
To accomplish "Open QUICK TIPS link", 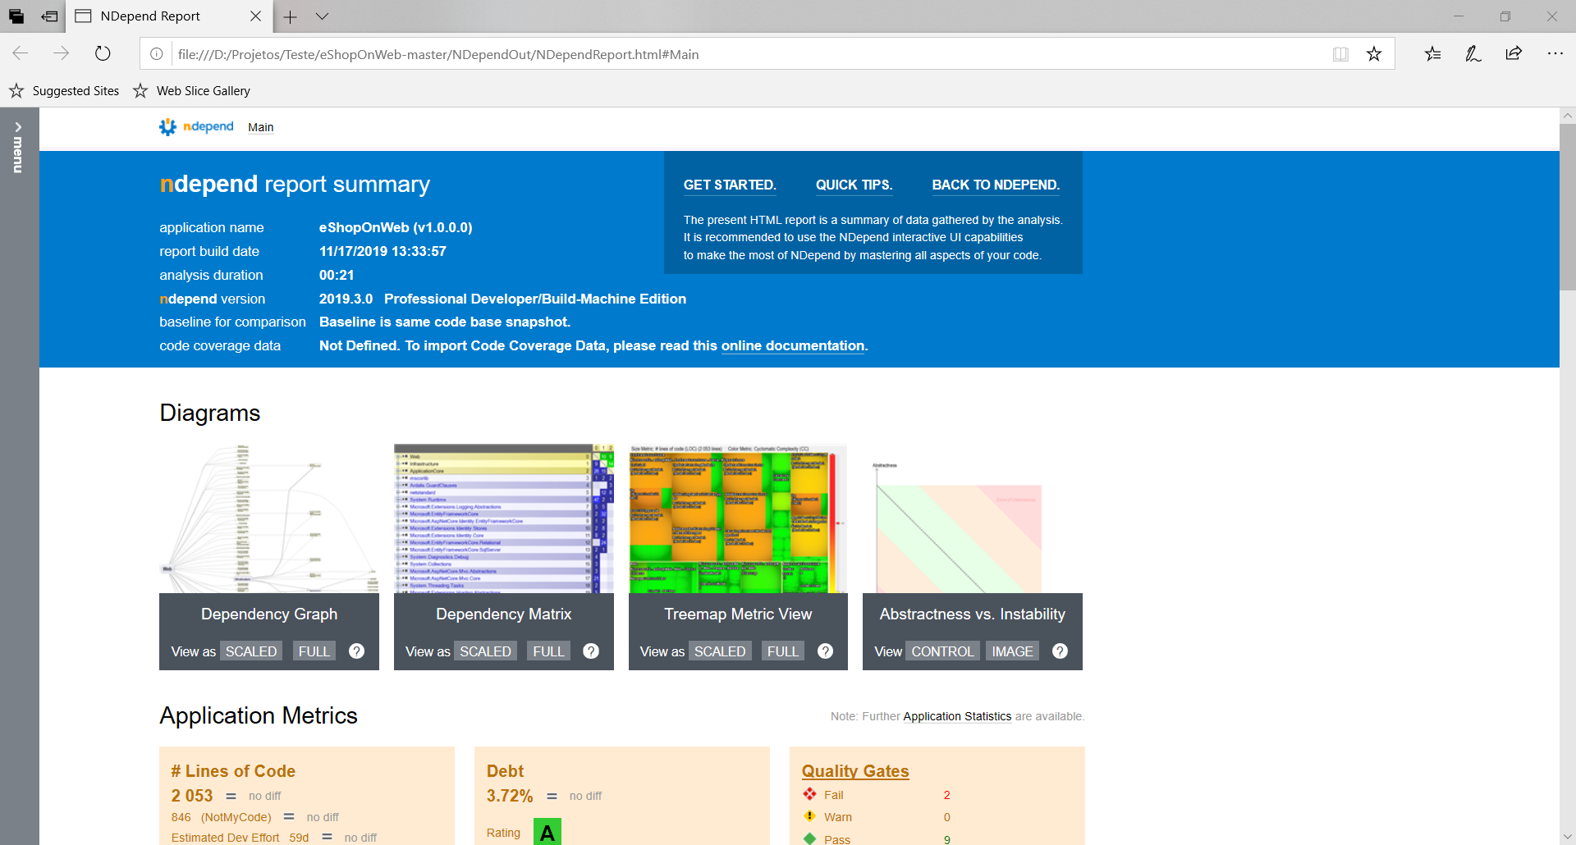I will coord(854,185).
